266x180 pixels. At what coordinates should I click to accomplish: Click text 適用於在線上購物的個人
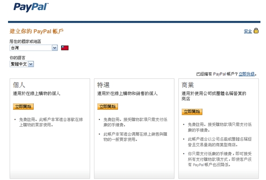pyautogui.click(x=36, y=94)
